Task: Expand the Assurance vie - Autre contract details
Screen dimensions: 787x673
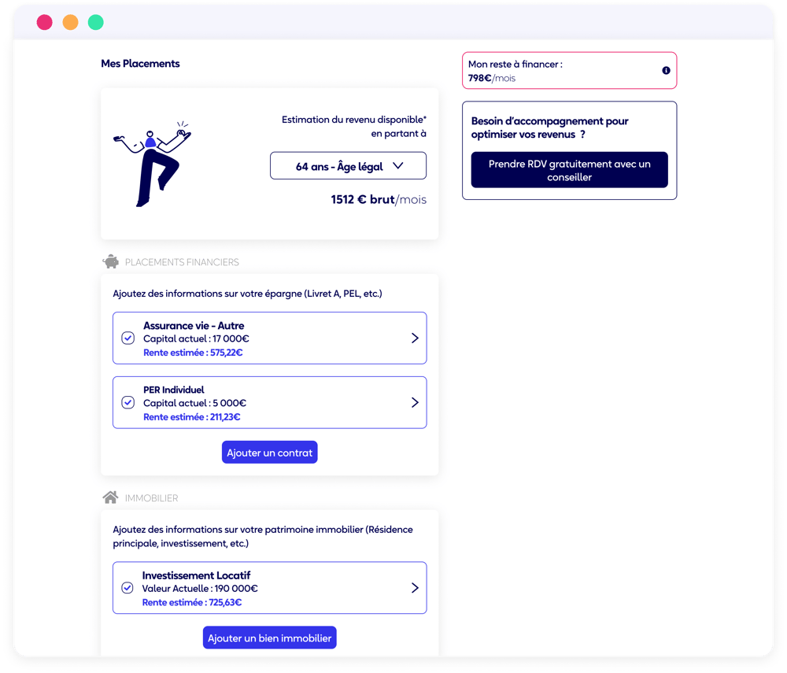Action: point(416,338)
